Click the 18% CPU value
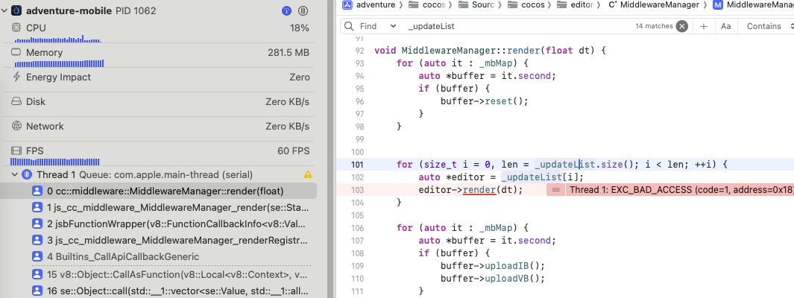This screenshot has height=298, width=794. (x=300, y=28)
